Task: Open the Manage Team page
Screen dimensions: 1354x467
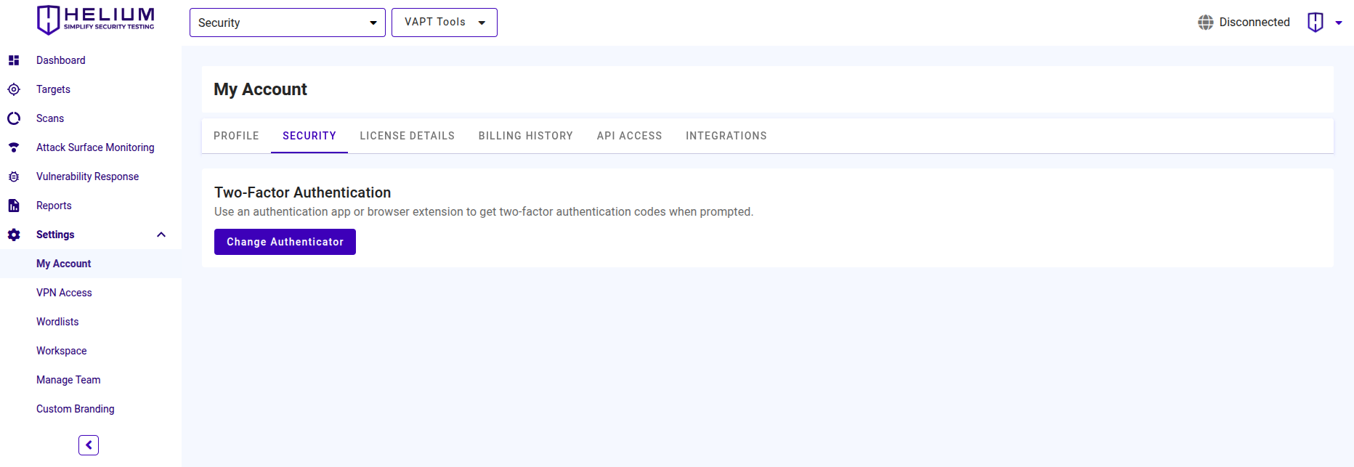Action: pyautogui.click(x=68, y=380)
